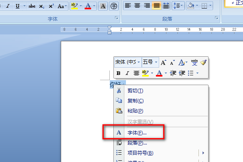Open the 字体 group dialog launcher
This screenshot has width=243, height=162.
[117, 18]
